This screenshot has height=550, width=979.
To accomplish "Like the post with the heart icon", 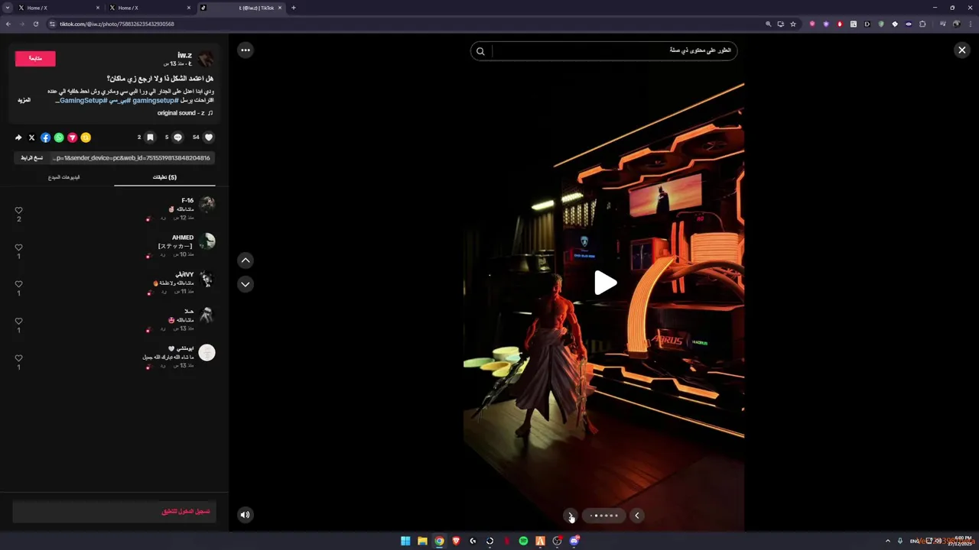I will click(x=209, y=137).
